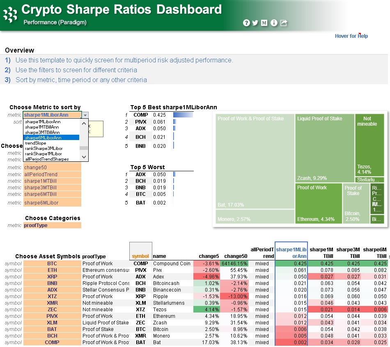Screen dimensions: 390x347
Task: Click the change50 metric cell
Action: tap(52, 168)
